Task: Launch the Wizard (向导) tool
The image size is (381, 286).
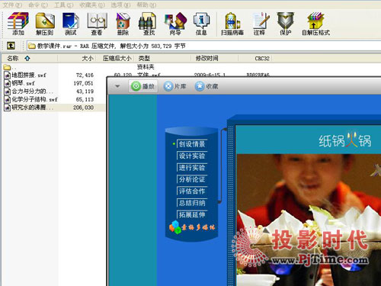Action: 175,24
